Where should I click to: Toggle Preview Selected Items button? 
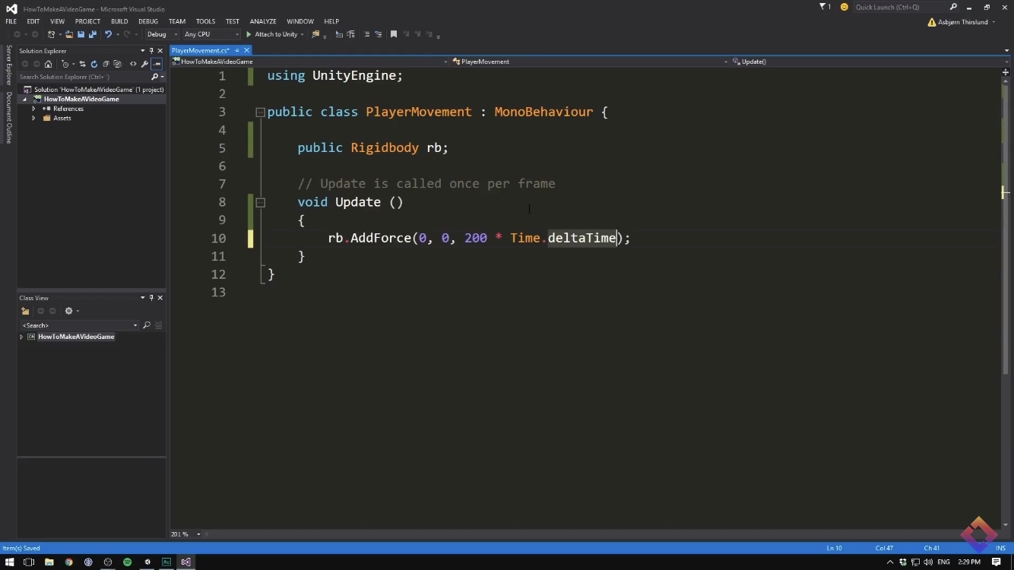156,64
